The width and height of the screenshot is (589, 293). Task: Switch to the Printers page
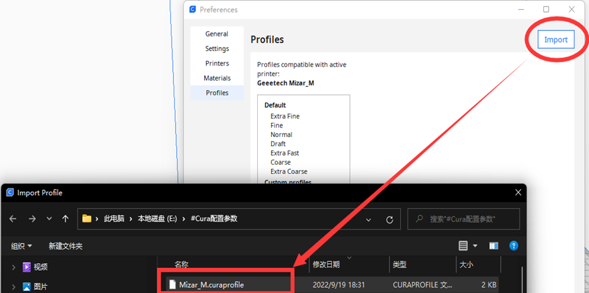(217, 63)
